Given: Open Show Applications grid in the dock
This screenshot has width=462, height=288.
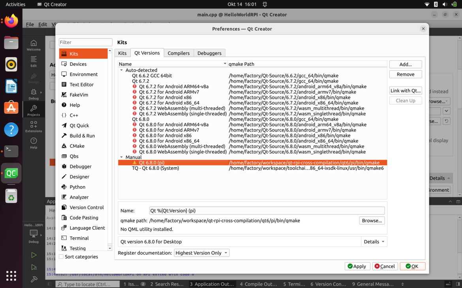Looking at the screenshot, I should pos(11,276).
